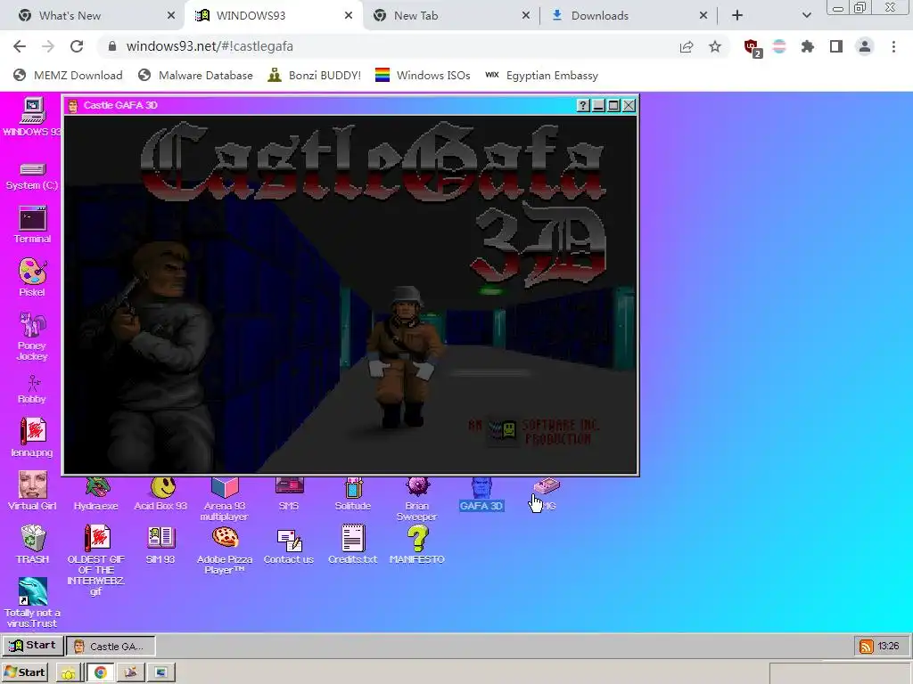Close the What's New tab
The image size is (913, 684).
[x=171, y=16]
